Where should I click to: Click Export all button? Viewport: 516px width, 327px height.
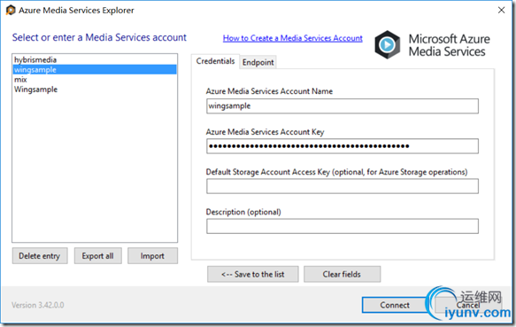pos(97,256)
